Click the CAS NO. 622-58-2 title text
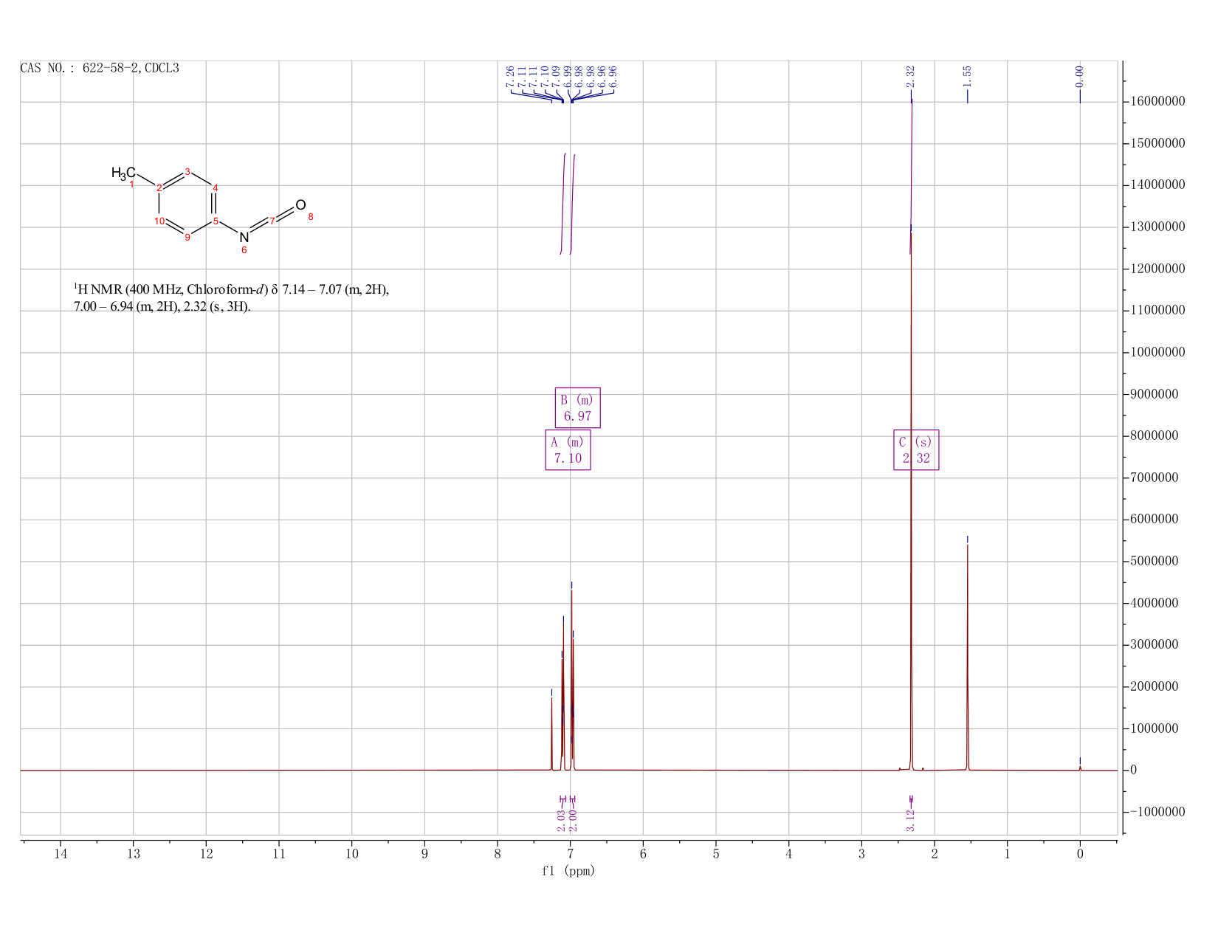This screenshot has width=1218, height=941. click(x=100, y=69)
